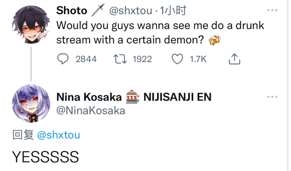Like the tweet with the heart icon
Viewport: 291px width, 171px height.
click(x=177, y=59)
